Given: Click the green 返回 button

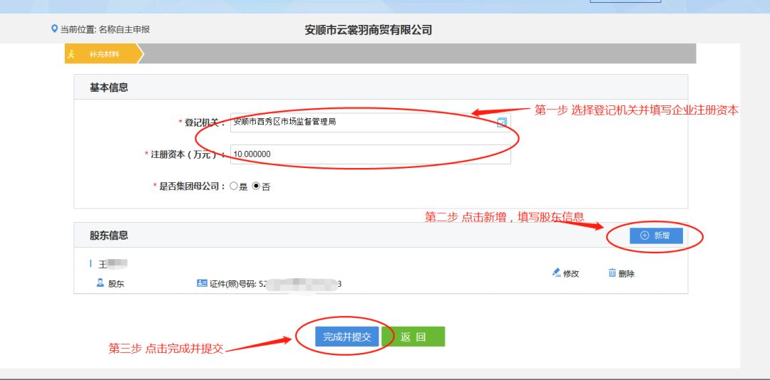Looking at the screenshot, I should (x=414, y=337).
